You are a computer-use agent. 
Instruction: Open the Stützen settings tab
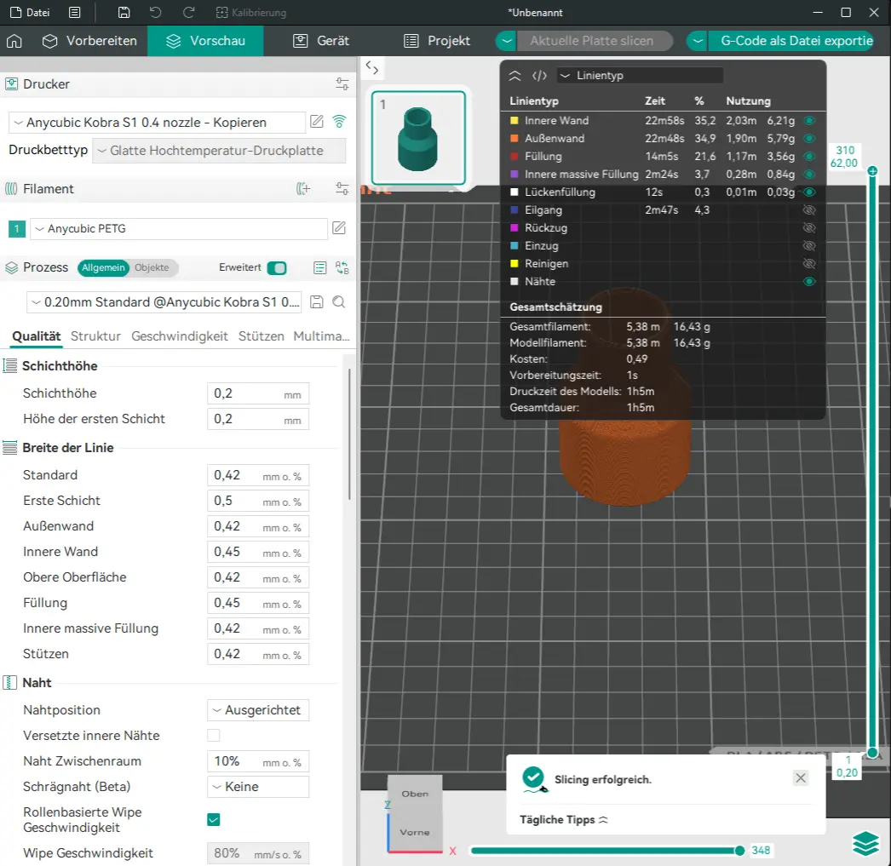click(261, 336)
